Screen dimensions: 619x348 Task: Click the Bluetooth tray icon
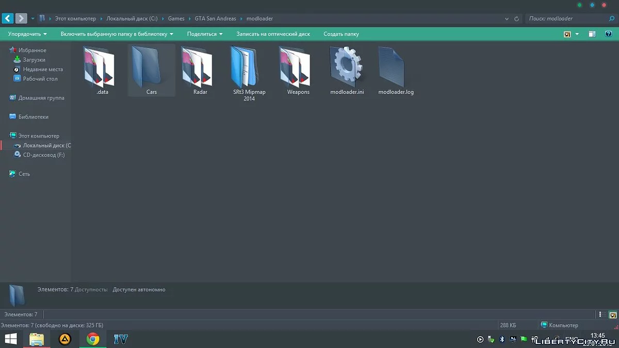click(x=502, y=339)
